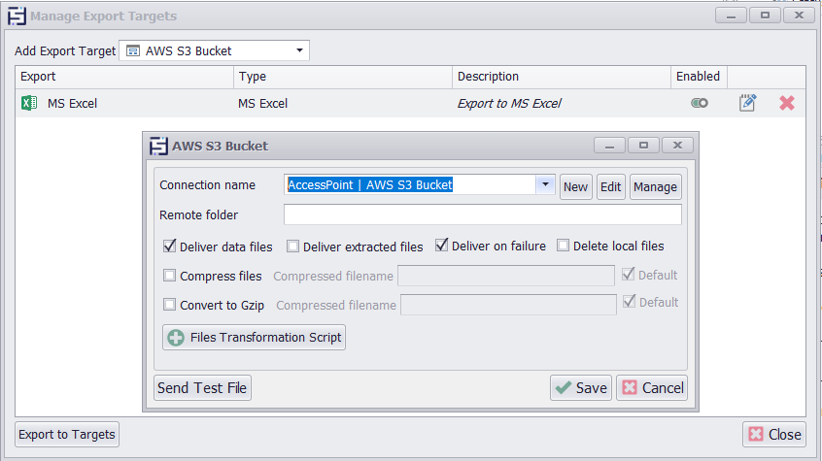The height and width of the screenshot is (461, 822).
Task: Check Delete local files
Action: click(563, 246)
